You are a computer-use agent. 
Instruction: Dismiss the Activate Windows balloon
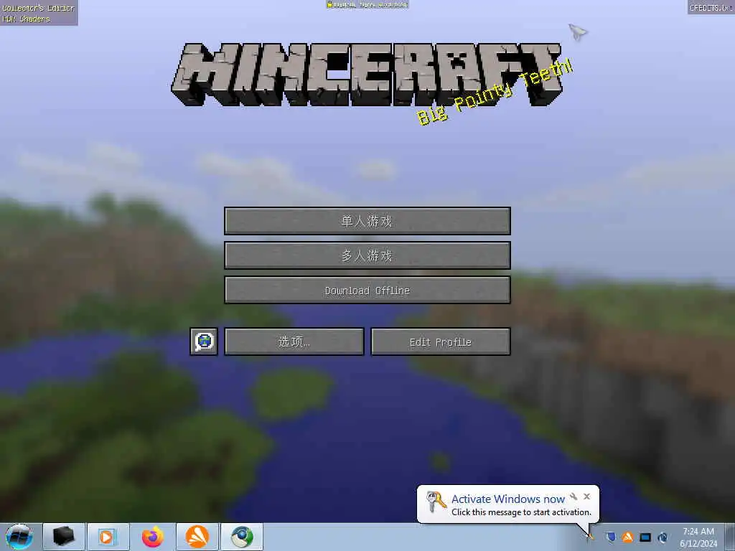[587, 496]
